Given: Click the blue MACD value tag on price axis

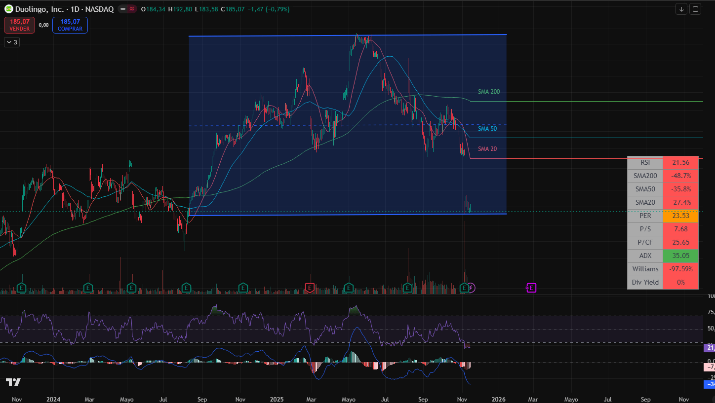Looking at the screenshot, I should [709, 384].
